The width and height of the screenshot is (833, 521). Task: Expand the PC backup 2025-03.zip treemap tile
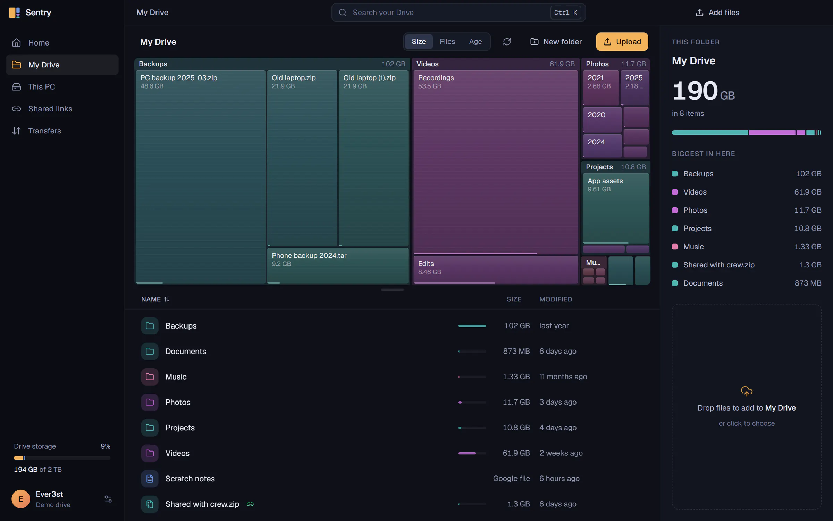tap(201, 177)
